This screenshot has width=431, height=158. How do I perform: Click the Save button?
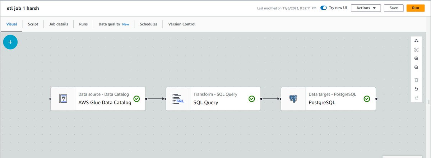coord(394,8)
